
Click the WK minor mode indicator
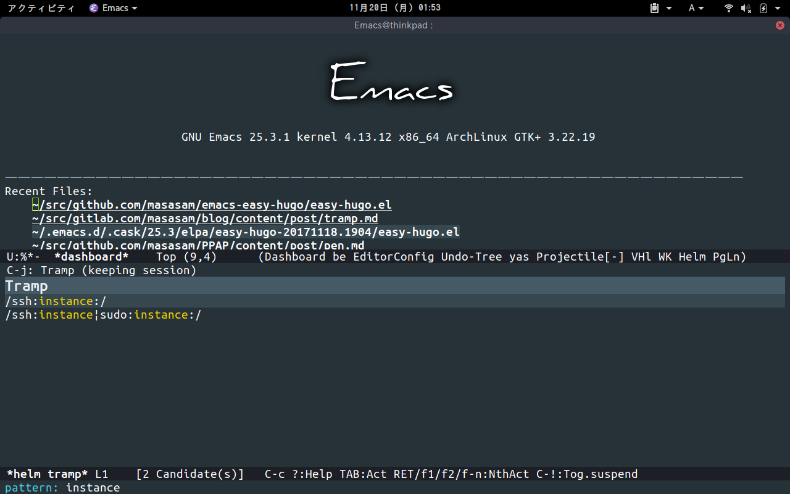tap(665, 257)
